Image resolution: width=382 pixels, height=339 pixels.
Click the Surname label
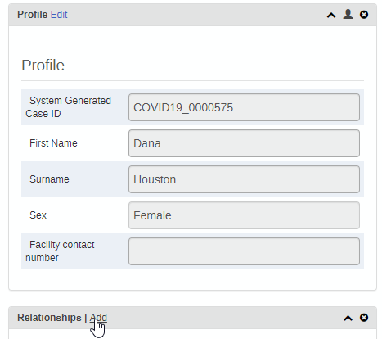49,179
